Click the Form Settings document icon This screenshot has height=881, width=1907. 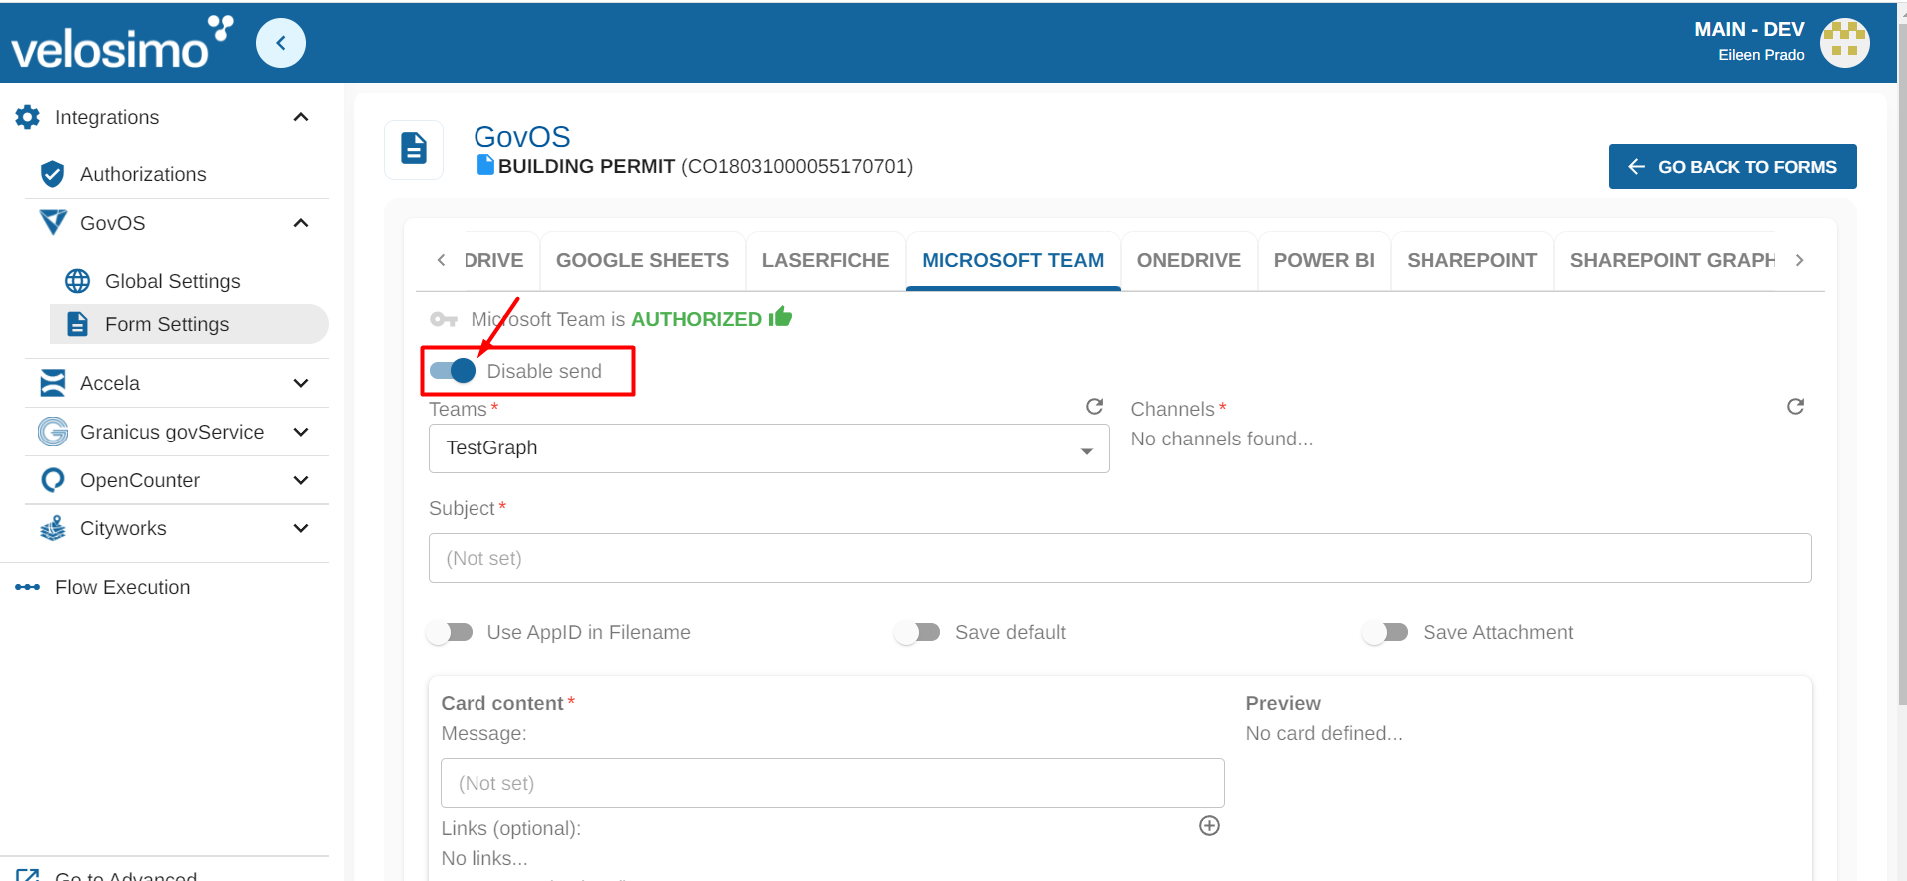[77, 324]
